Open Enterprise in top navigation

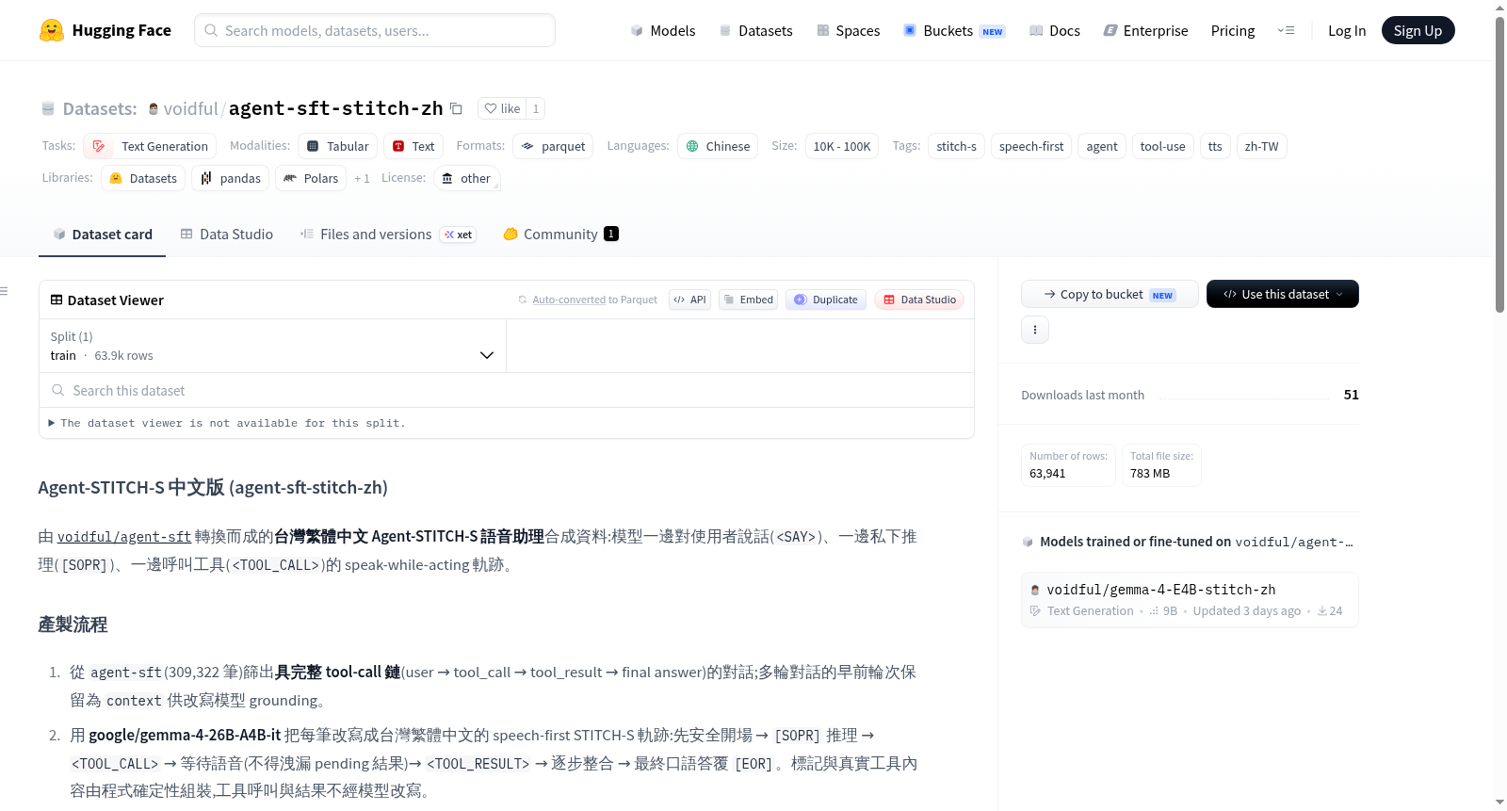point(1145,30)
